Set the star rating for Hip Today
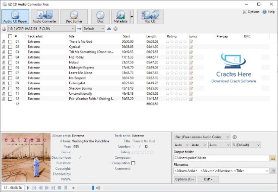Viewport: 278px width, 192px height. (x=176, y=57)
